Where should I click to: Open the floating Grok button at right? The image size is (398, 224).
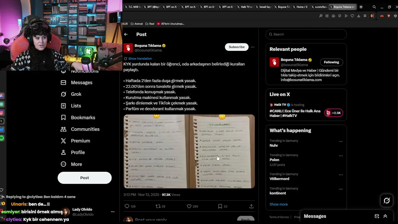[387, 201]
